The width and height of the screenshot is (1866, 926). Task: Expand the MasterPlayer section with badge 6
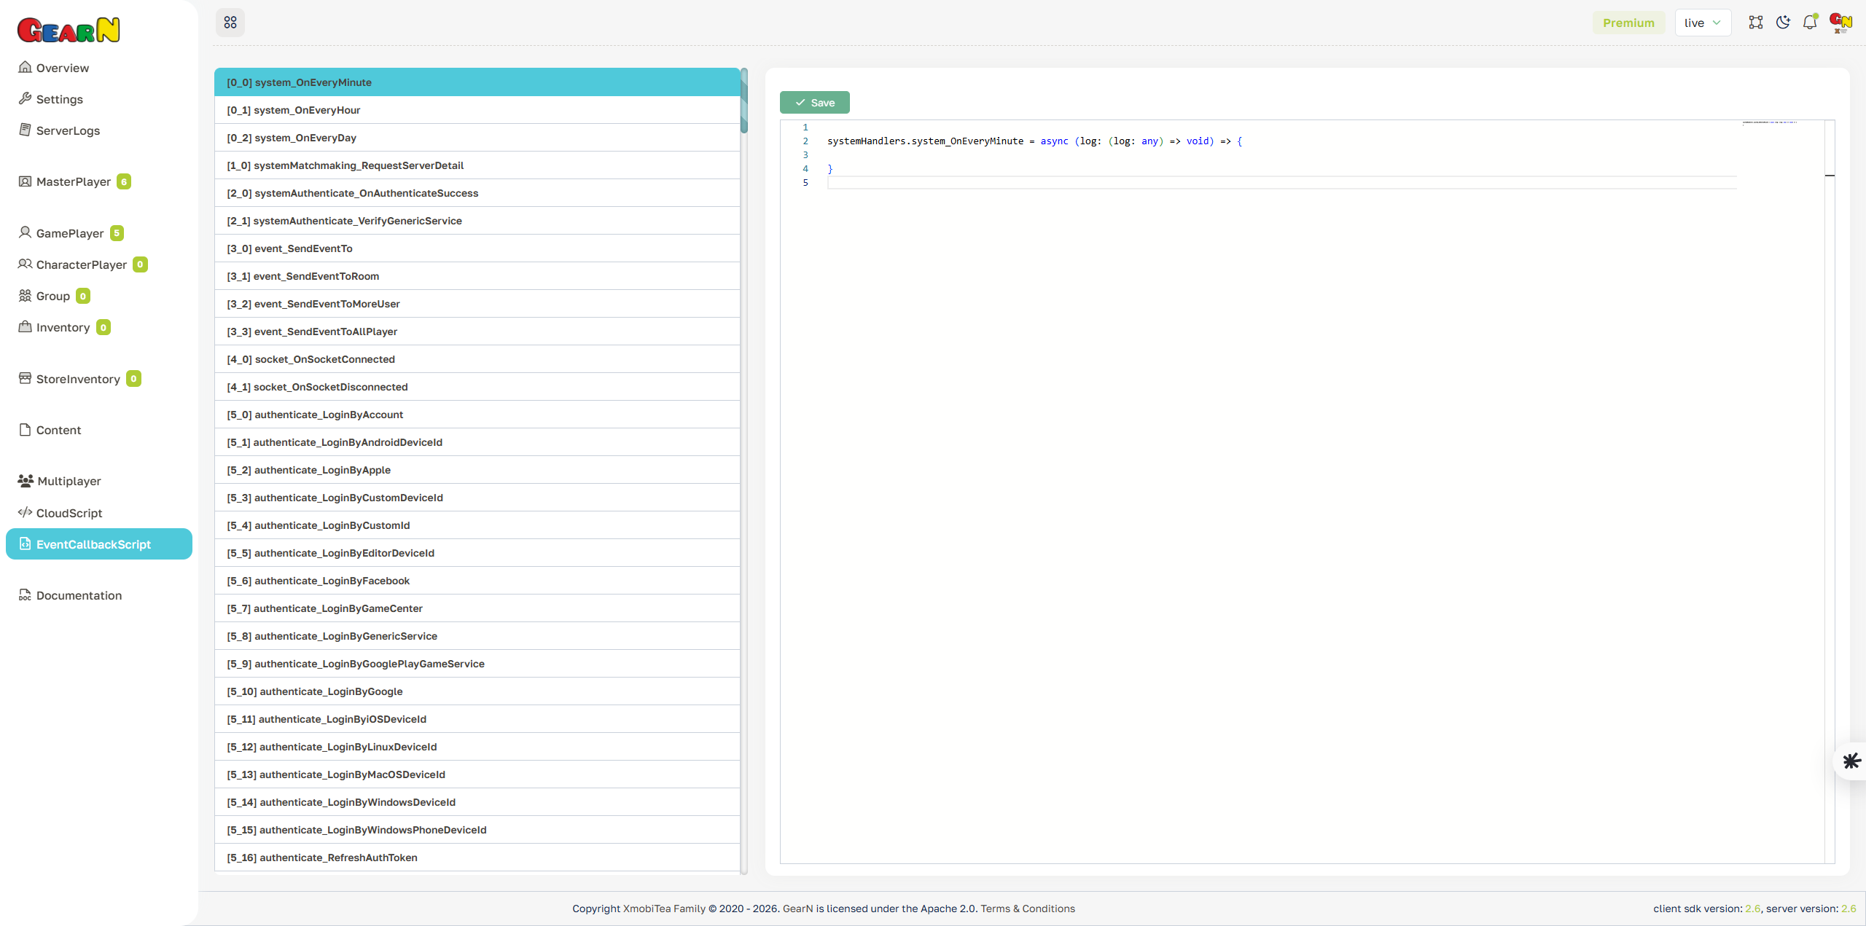coord(74,181)
